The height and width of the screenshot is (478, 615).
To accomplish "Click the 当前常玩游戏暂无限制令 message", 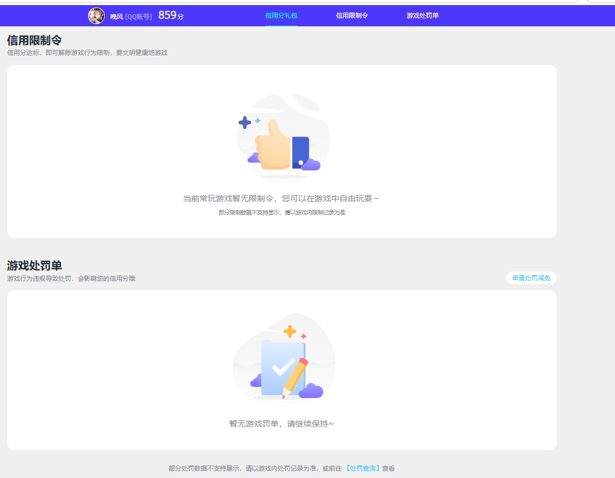I will [x=281, y=198].
